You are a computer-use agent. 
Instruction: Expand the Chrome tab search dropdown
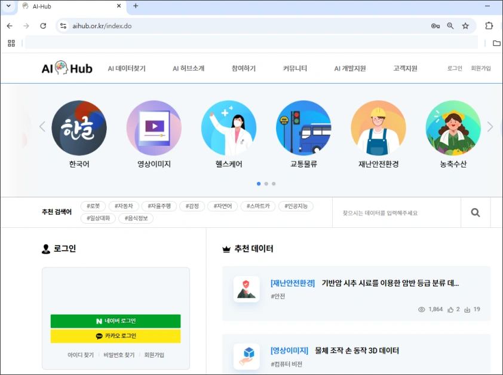click(8, 6)
